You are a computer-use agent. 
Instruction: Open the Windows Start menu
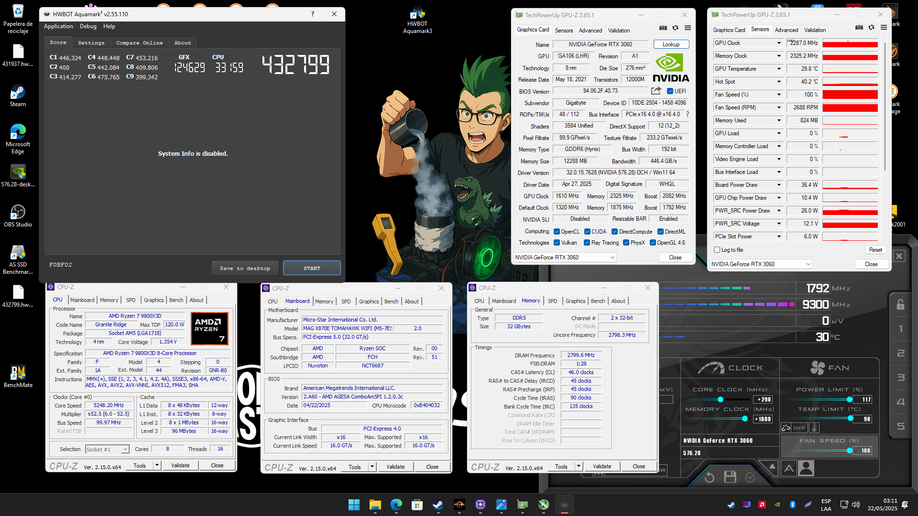pos(354,505)
